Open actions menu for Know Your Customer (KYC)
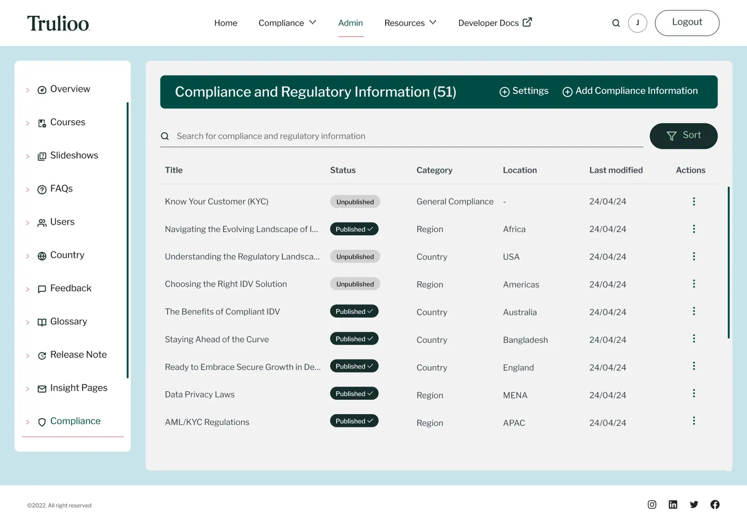This screenshot has height=523, width=747. (694, 201)
